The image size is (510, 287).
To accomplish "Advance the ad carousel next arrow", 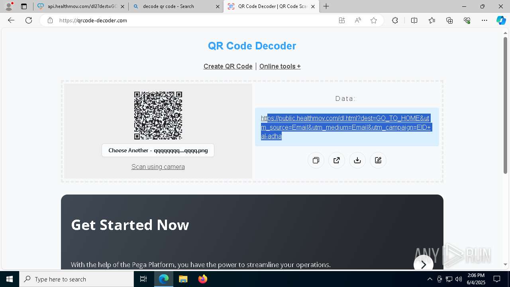I will point(423,265).
